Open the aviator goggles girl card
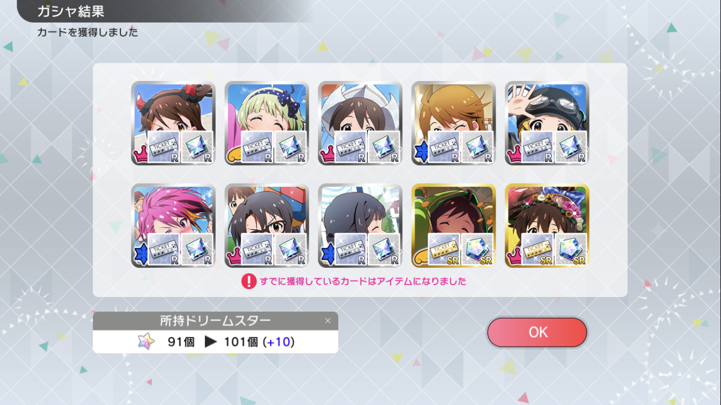This screenshot has width=721, height=405. click(547, 123)
